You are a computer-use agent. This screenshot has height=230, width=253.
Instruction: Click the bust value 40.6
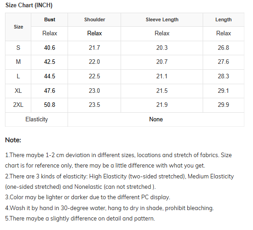pos(49,48)
